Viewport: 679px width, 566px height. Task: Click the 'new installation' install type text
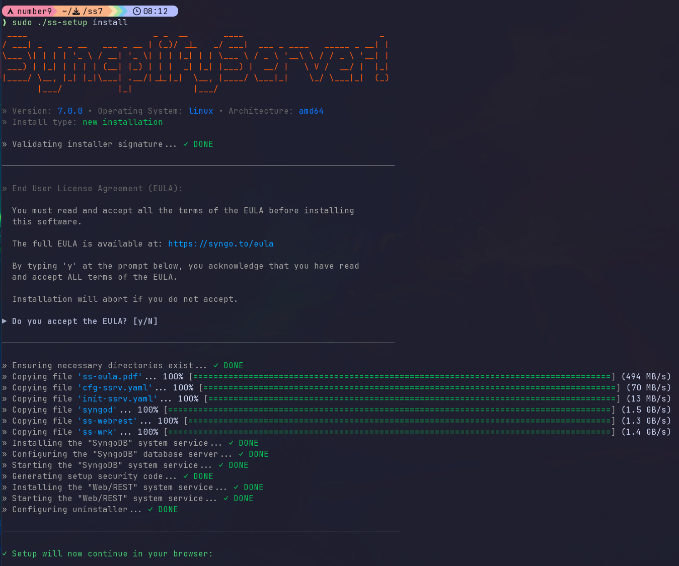coord(122,122)
